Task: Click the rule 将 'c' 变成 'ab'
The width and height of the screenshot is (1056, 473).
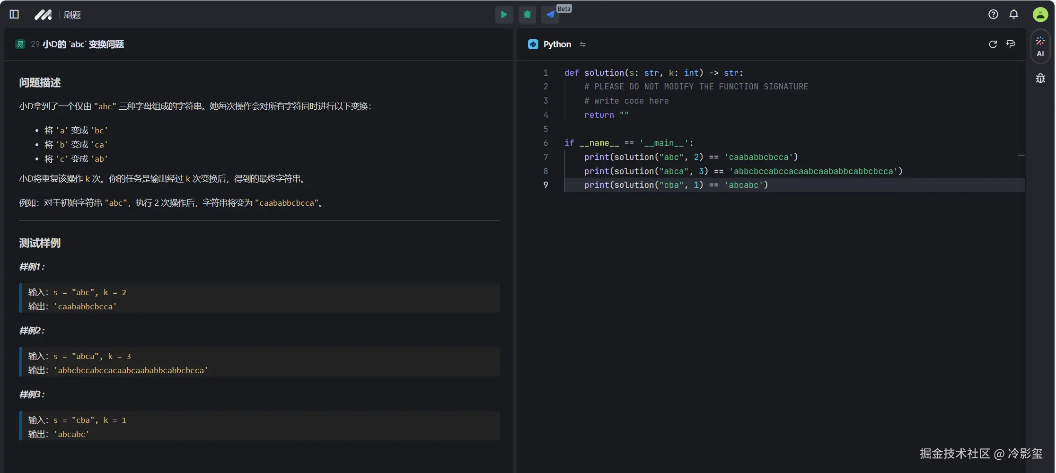Action: click(76, 159)
